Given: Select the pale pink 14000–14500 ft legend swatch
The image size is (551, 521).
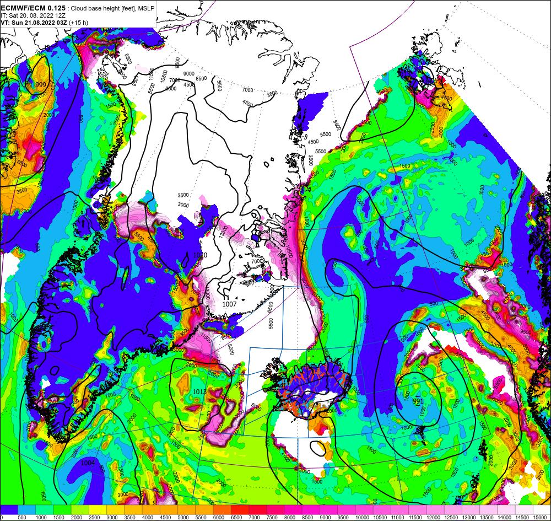Looking at the screenshot, I should (506, 510).
